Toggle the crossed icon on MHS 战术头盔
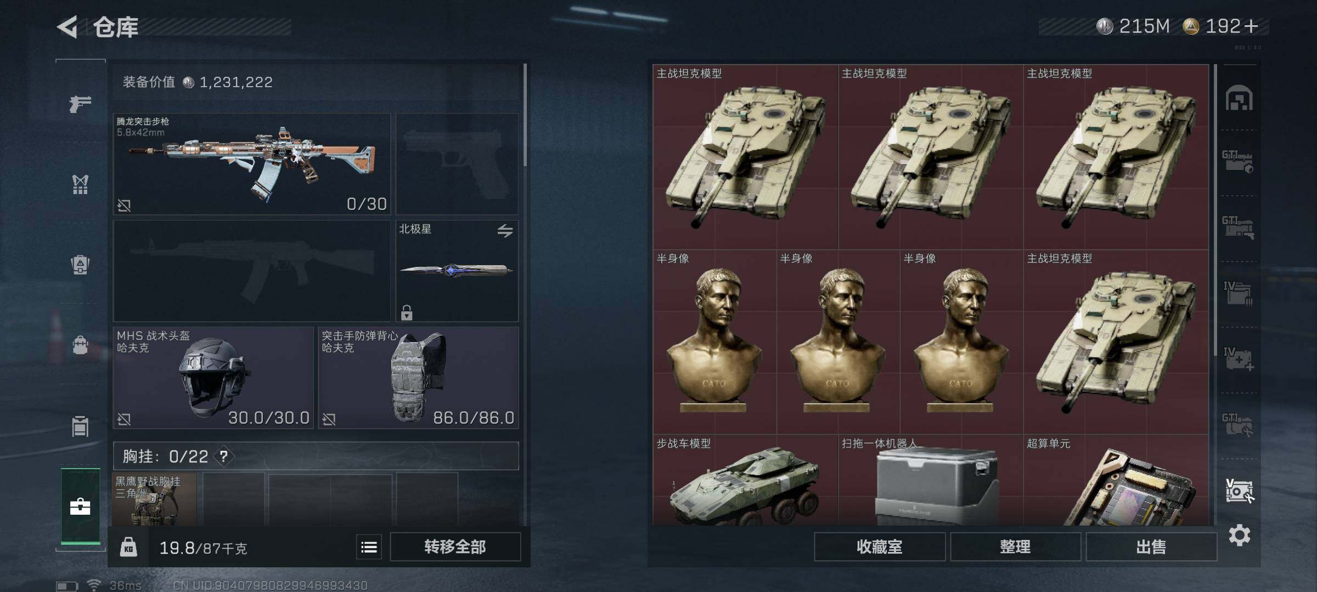 tap(124, 419)
